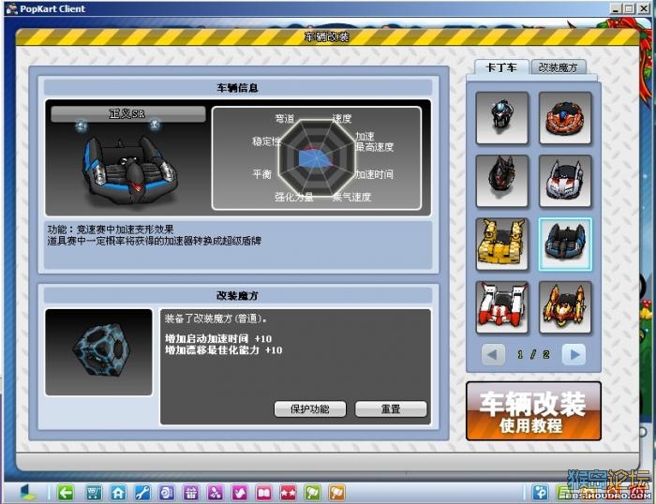Click the 强化力量 radar label
Viewport: 656px width, 504px height.
(294, 197)
